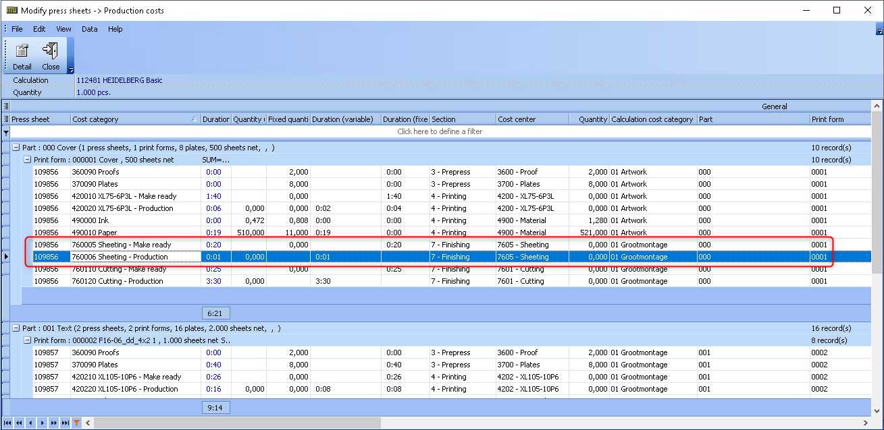Click 760006 Sheeting - Production cell
This screenshot has height=430, width=884.
point(136,257)
